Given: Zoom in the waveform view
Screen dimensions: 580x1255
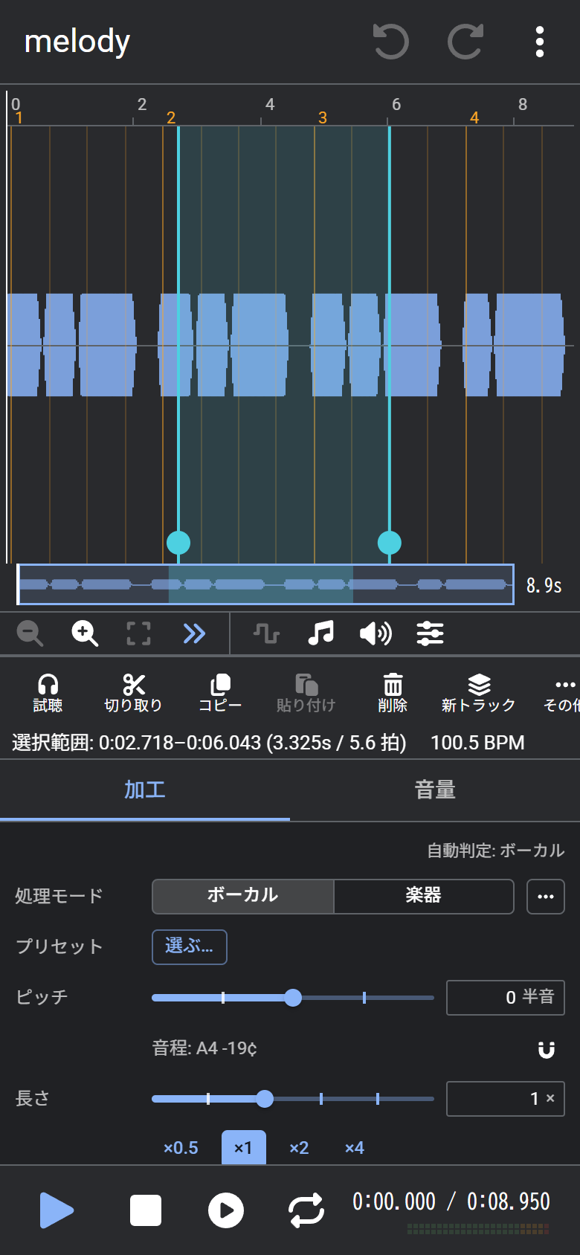Looking at the screenshot, I should (x=85, y=633).
